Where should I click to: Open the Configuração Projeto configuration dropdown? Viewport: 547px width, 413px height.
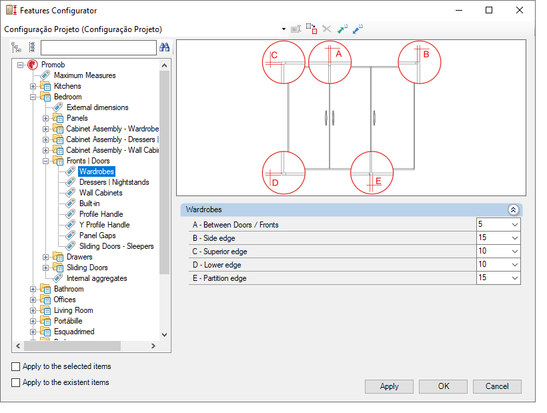point(284,29)
